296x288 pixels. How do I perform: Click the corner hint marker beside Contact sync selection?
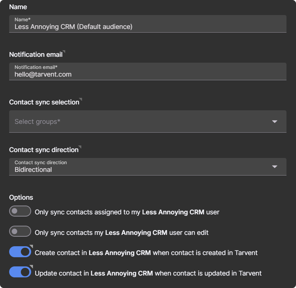pos(81,99)
